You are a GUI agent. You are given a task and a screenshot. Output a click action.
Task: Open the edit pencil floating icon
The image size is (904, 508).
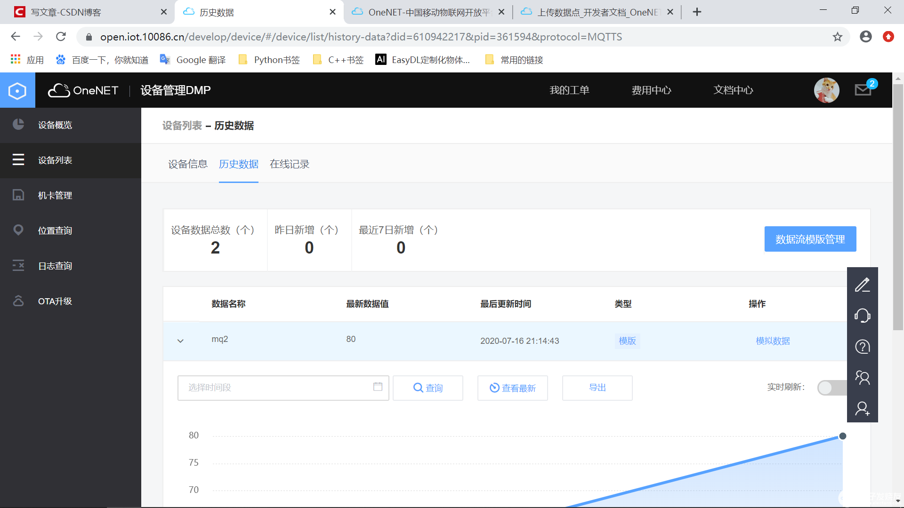(862, 285)
